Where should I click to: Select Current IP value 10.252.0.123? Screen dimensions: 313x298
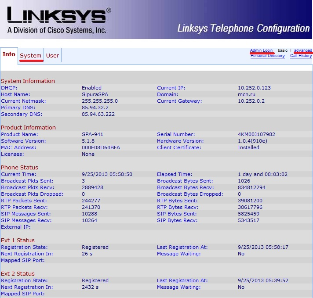[x=254, y=88]
